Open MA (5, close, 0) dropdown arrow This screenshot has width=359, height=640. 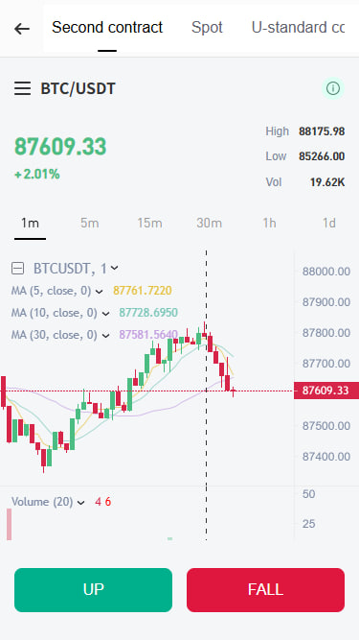click(x=99, y=292)
